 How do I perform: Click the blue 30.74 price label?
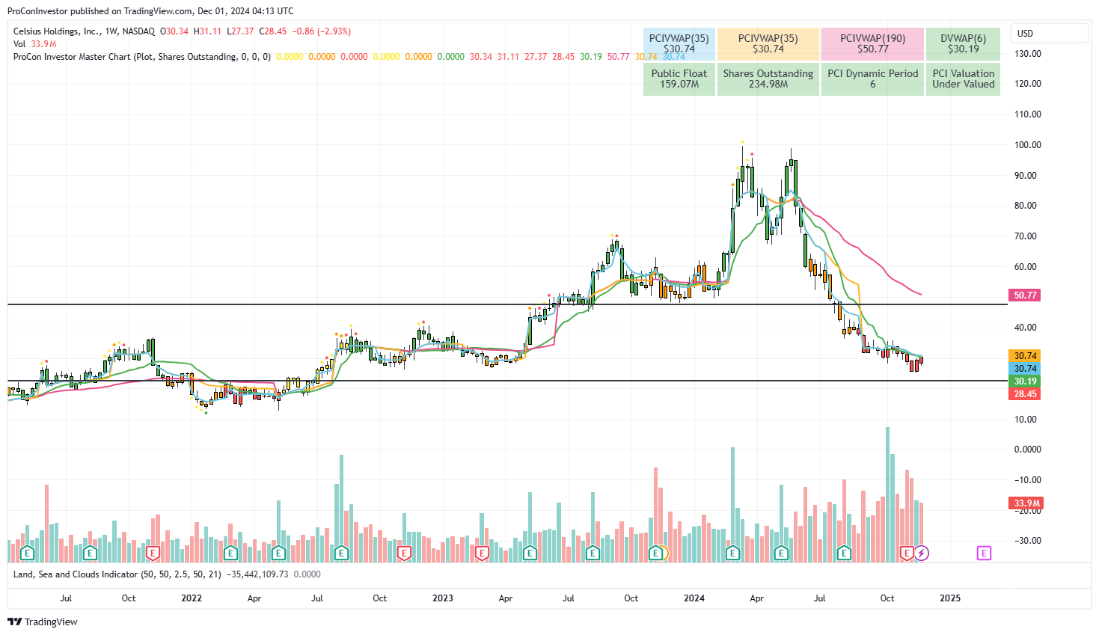click(x=1025, y=369)
